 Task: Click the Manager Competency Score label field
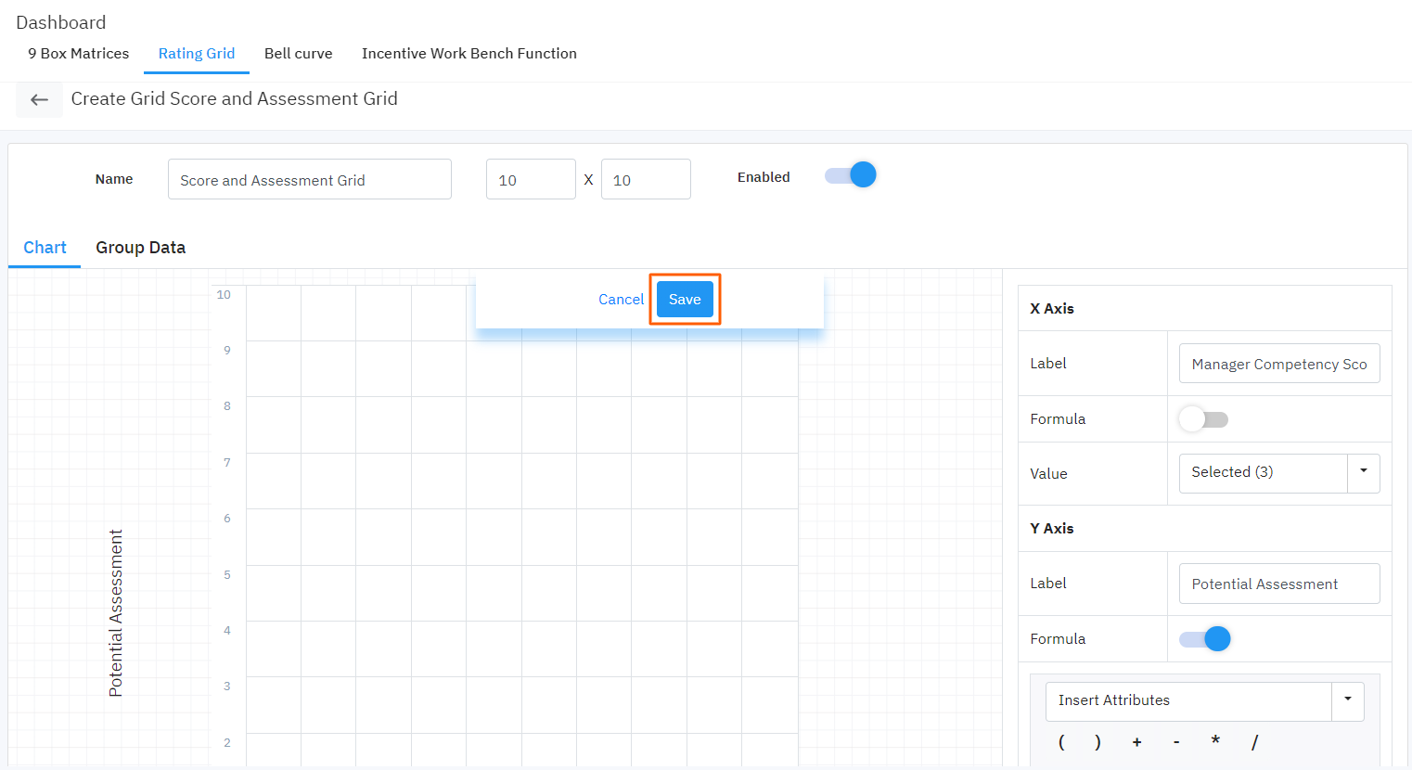tap(1279, 363)
